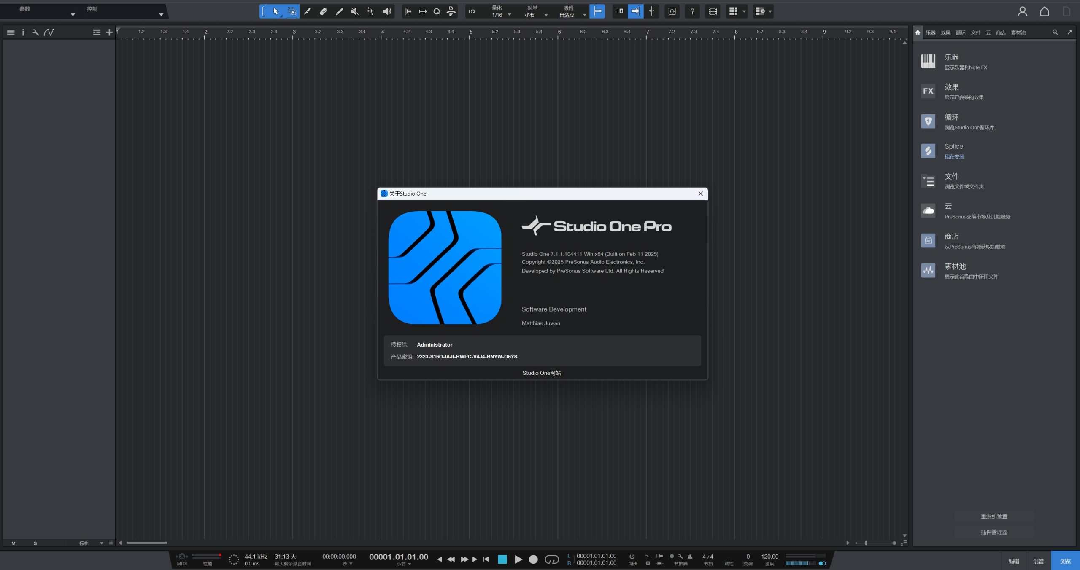Viewport: 1080px width, 570px height.
Task: Expand the 控制 control dropdown
Action: pos(161,15)
